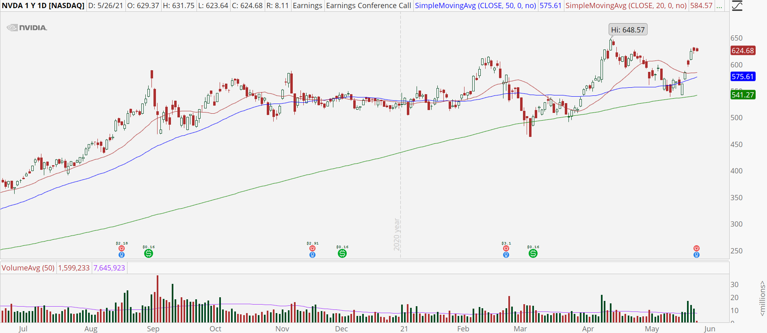Click the red phone icon under $3.1
Viewport: 767px width, 333px height.
506,248
